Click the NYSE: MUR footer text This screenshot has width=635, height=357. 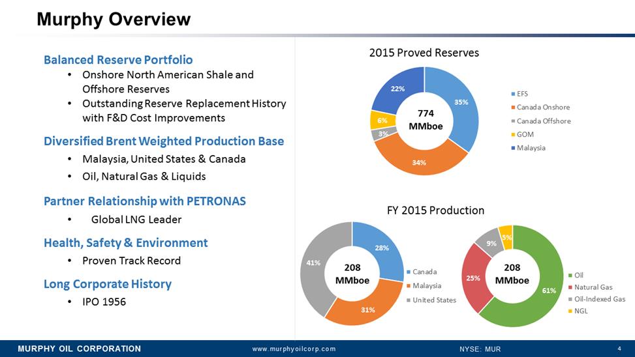480,349
